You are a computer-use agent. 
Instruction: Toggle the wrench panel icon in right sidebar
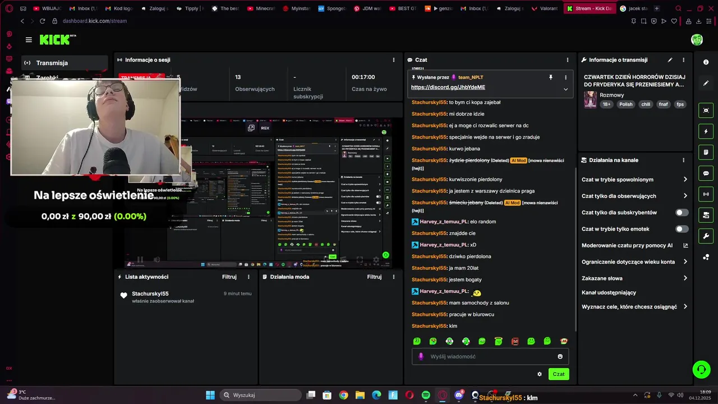pyautogui.click(x=706, y=236)
